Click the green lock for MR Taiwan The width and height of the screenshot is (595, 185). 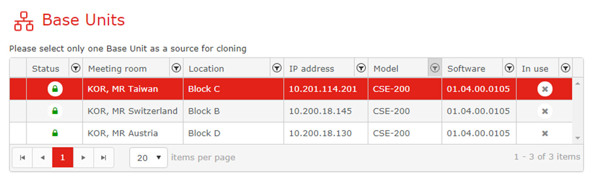point(55,89)
